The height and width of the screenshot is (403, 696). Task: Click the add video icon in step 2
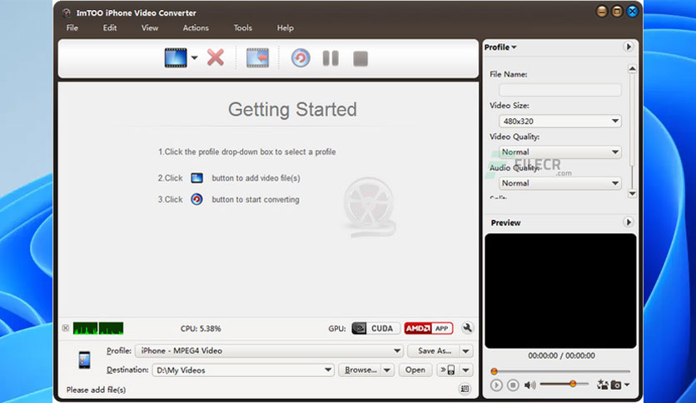tap(196, 178)
